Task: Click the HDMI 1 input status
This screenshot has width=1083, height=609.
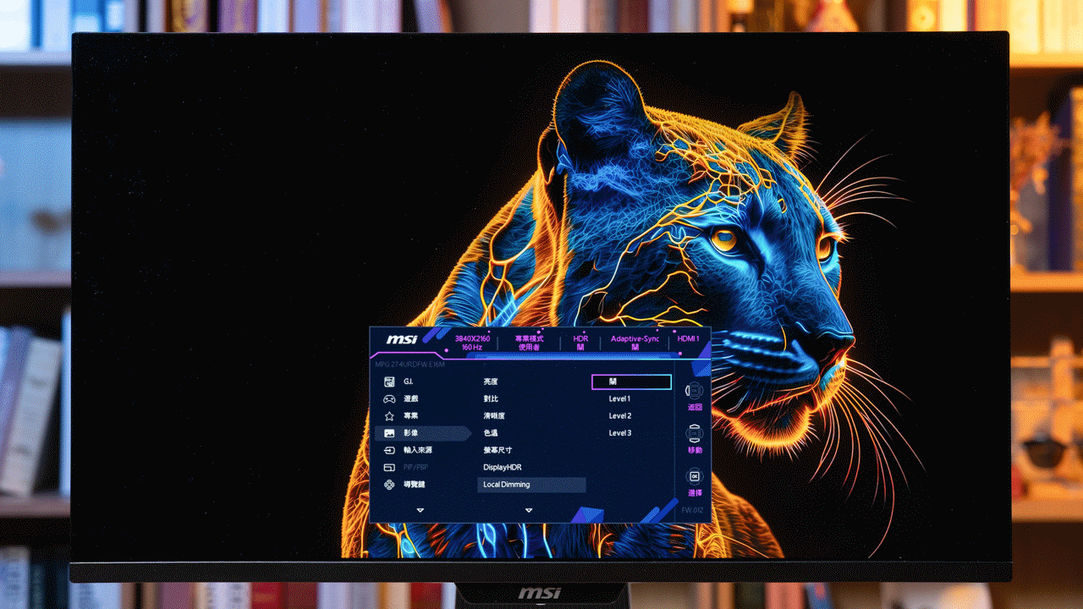Action: pos(689,338)
